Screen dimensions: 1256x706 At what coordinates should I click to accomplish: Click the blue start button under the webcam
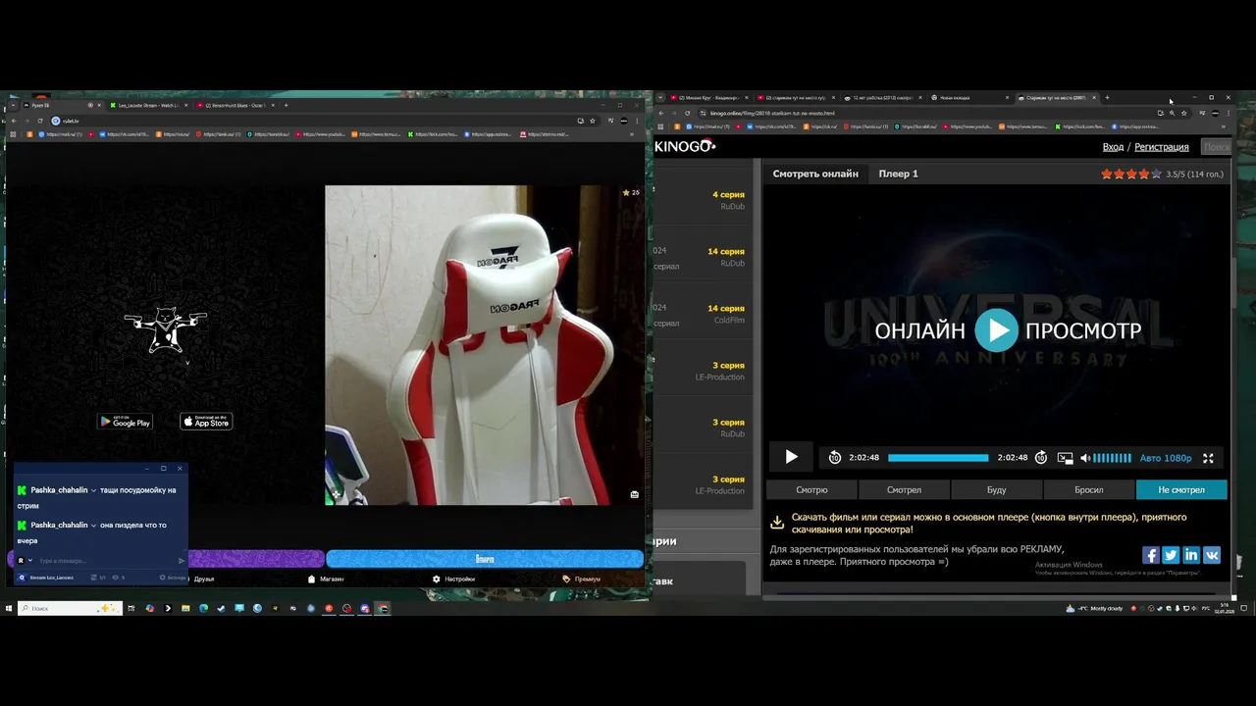click(x=485, y=559)
